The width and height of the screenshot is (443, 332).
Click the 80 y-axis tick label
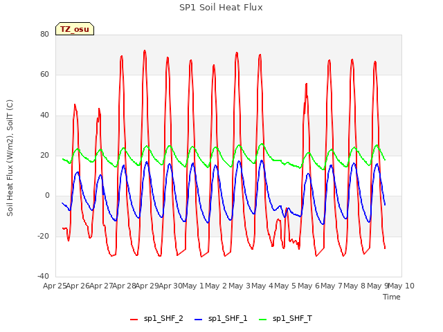pyautogui.click(x=44, y=34)
